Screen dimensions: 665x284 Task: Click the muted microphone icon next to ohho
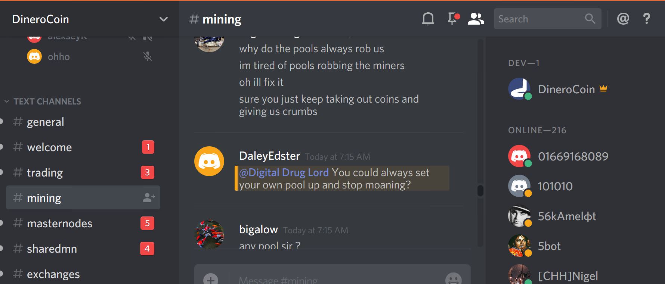(x=148, y=57)
